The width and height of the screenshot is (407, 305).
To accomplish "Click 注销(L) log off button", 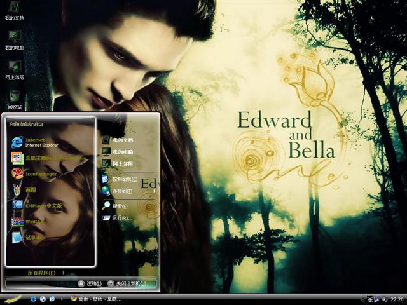I will 90,283.
